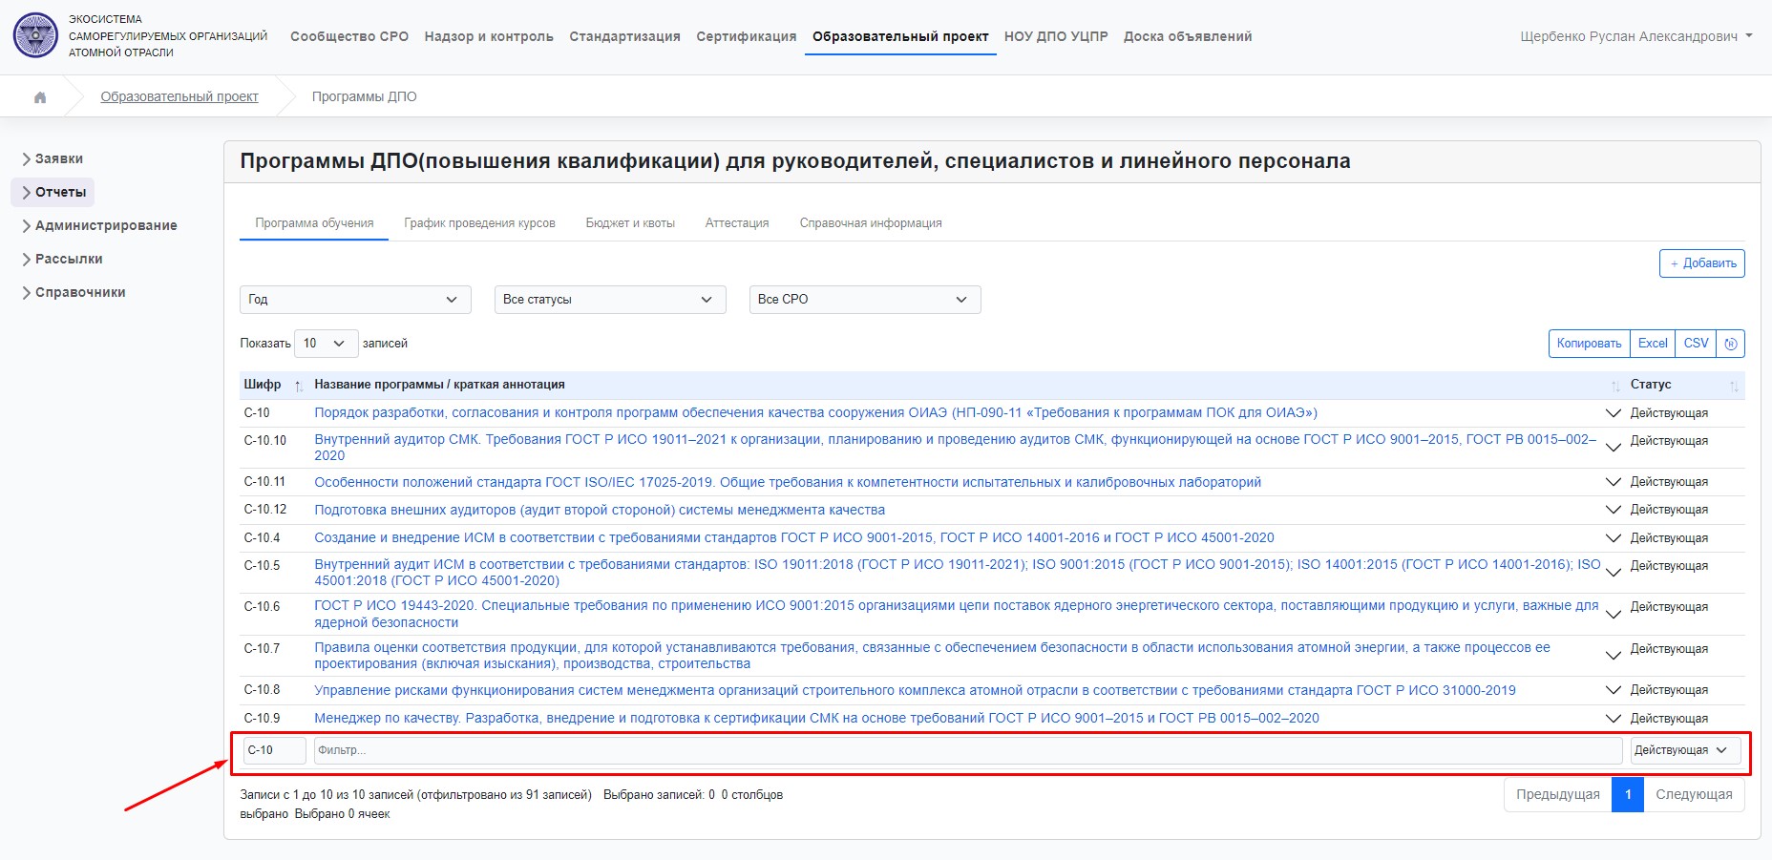Open the НОУ ДПО УЦПР menu
Screen dimensions: 1772x860
pos(1056,36)
